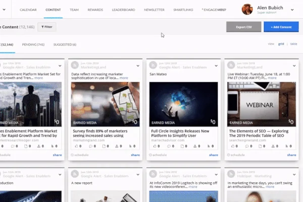This screenshot has width=303, height=202.
Task: Click schedule on the Survey finds 89% card
Action: pyautogui.click(x=80, y=155)
